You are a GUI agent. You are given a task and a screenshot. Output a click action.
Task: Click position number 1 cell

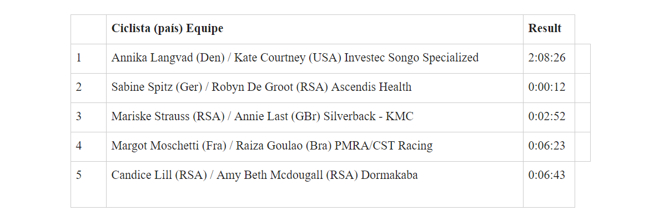coord(88,59)
